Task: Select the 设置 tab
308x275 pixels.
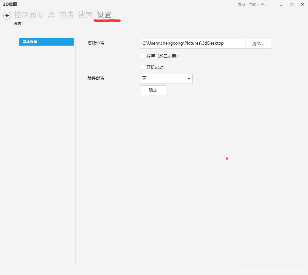Action: pos(104,15)
